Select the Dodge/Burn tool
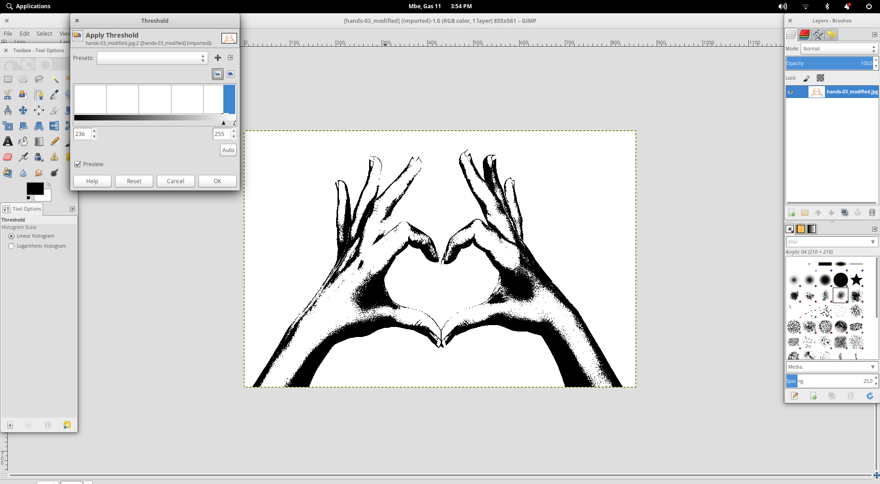Viewport: 880px width, 484px height. (x=55, y=173)
